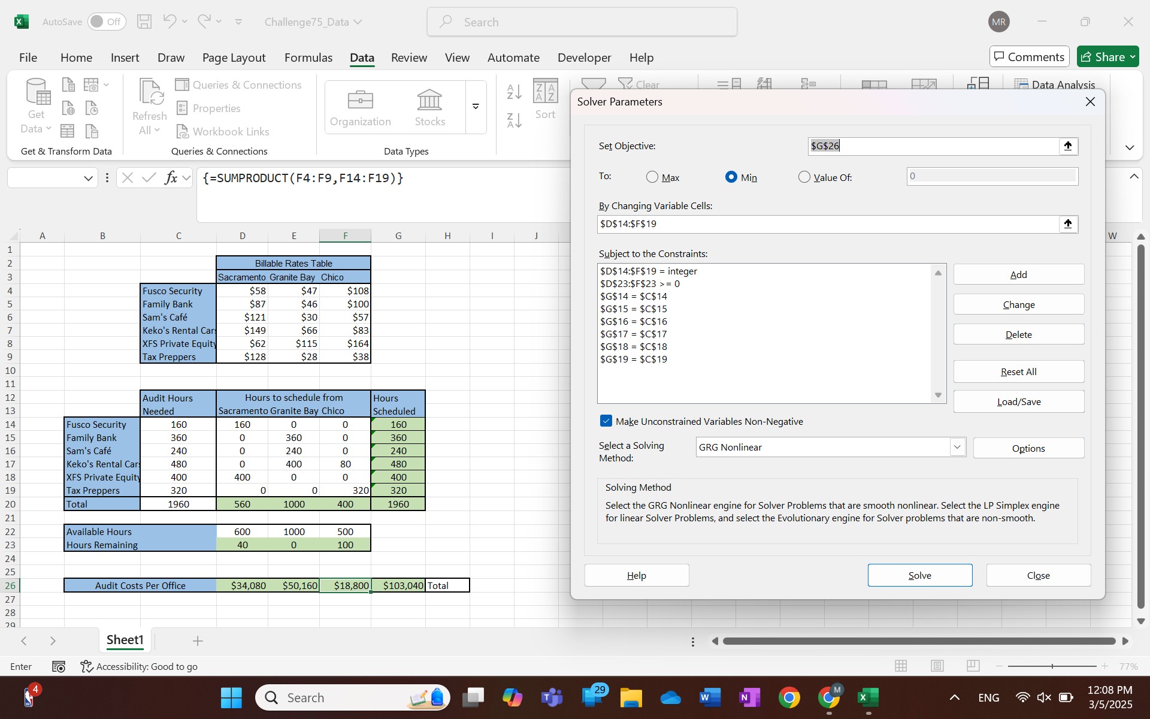Screen dimensions: 1150x719
Task: Expand the Name Box dropdown arrow
Action: pyautogui.click(x=88, y=178)
